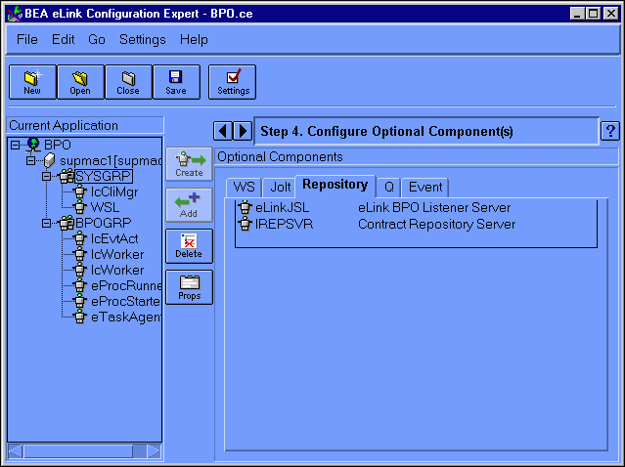Select supmac1 machine label in tree
This screenshot has height=467, width=625.
coord(111,161)
